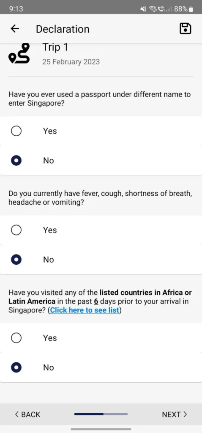Tap the save floppy disk icon
Image resolution: width=202 pixels, height=433 pixels.
[x=186, y=29]
